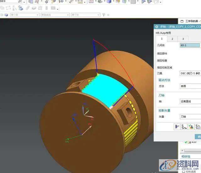Expand the 相依性 dependencies section
This screenshot has height=173, width=201.
pos(188,156)
